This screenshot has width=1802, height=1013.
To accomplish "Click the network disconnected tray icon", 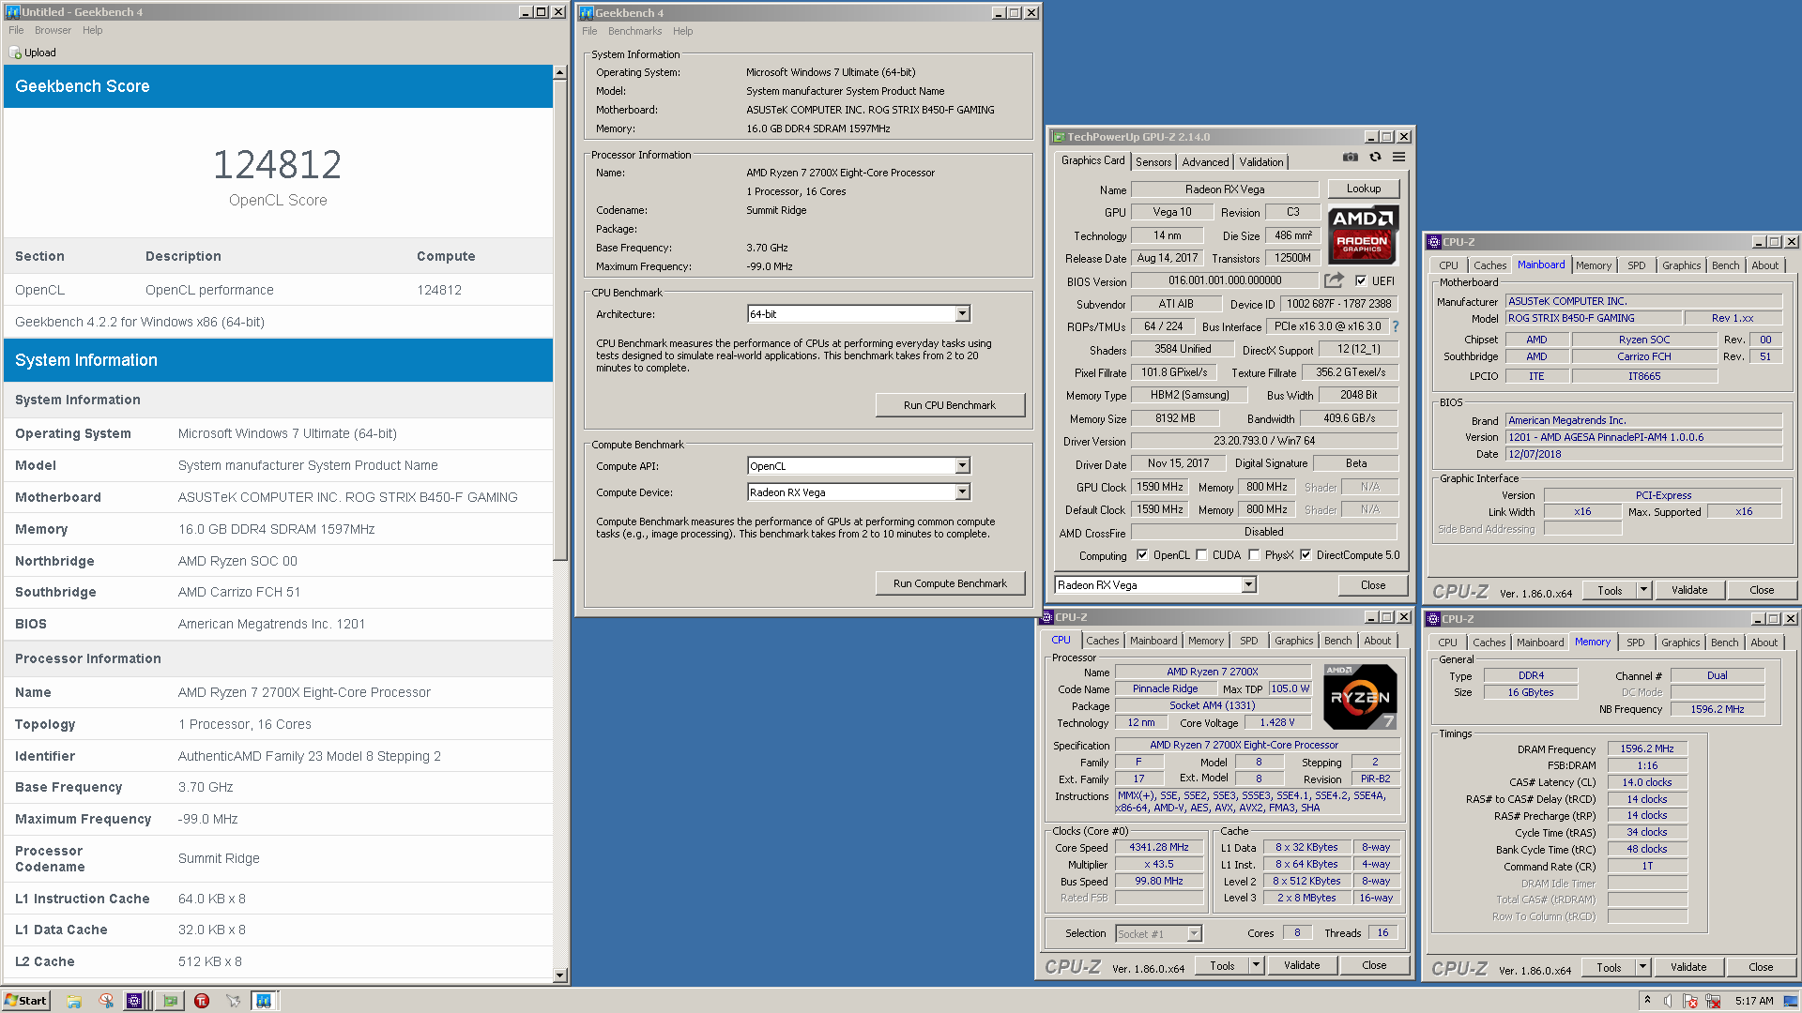I will tap(1713, 1001).
